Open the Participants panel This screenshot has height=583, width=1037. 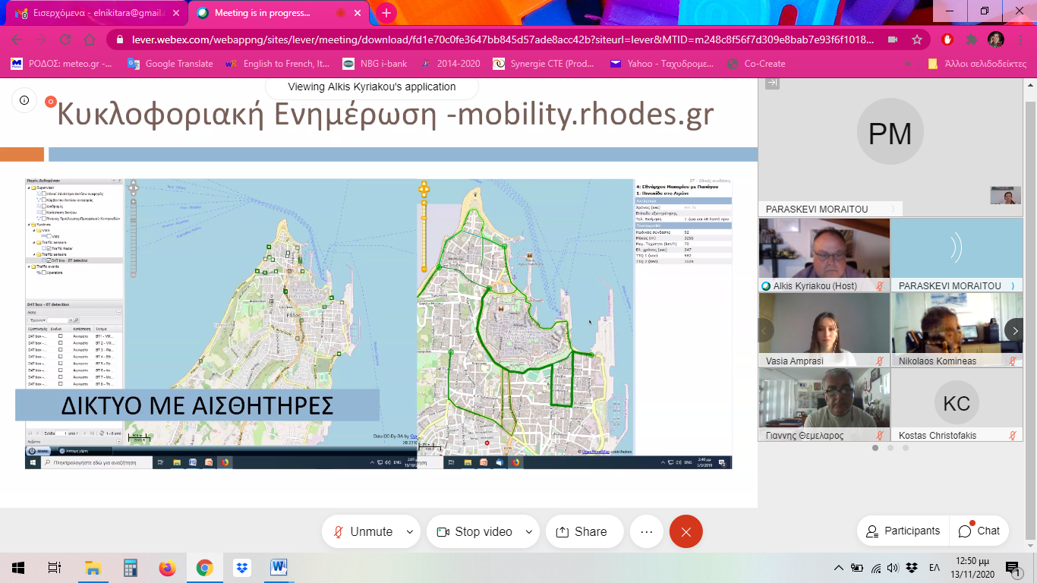coord(903,531)
